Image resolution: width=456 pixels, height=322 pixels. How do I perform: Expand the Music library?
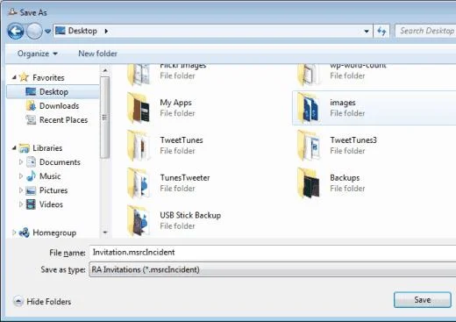point(21,175)
